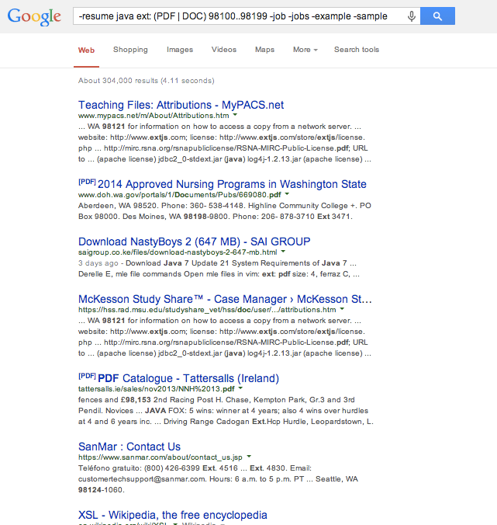Expand arrow next to doh.wa.gov URL
This screenshot has height=525, width=497.
click(x=287, y=194)
